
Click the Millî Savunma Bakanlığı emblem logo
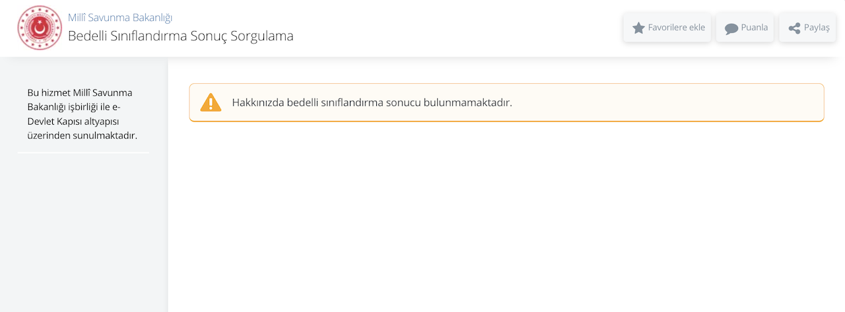point(40,28)
